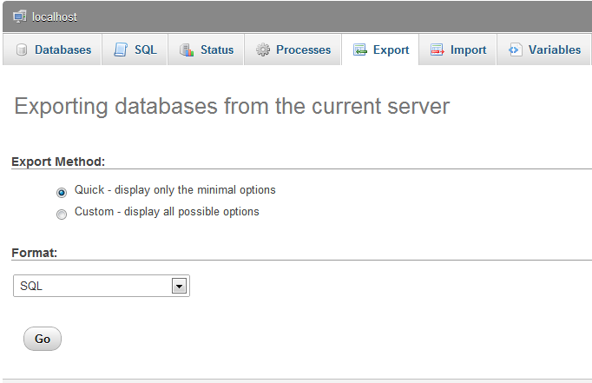Screen dimensions: 592x383
Task: Go to the Import tab
Action: pyautogui.click(x=457, y=50)
